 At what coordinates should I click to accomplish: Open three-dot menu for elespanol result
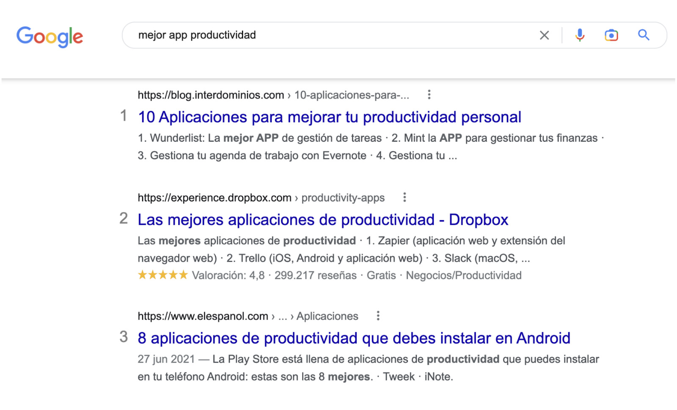pos(378,316)
